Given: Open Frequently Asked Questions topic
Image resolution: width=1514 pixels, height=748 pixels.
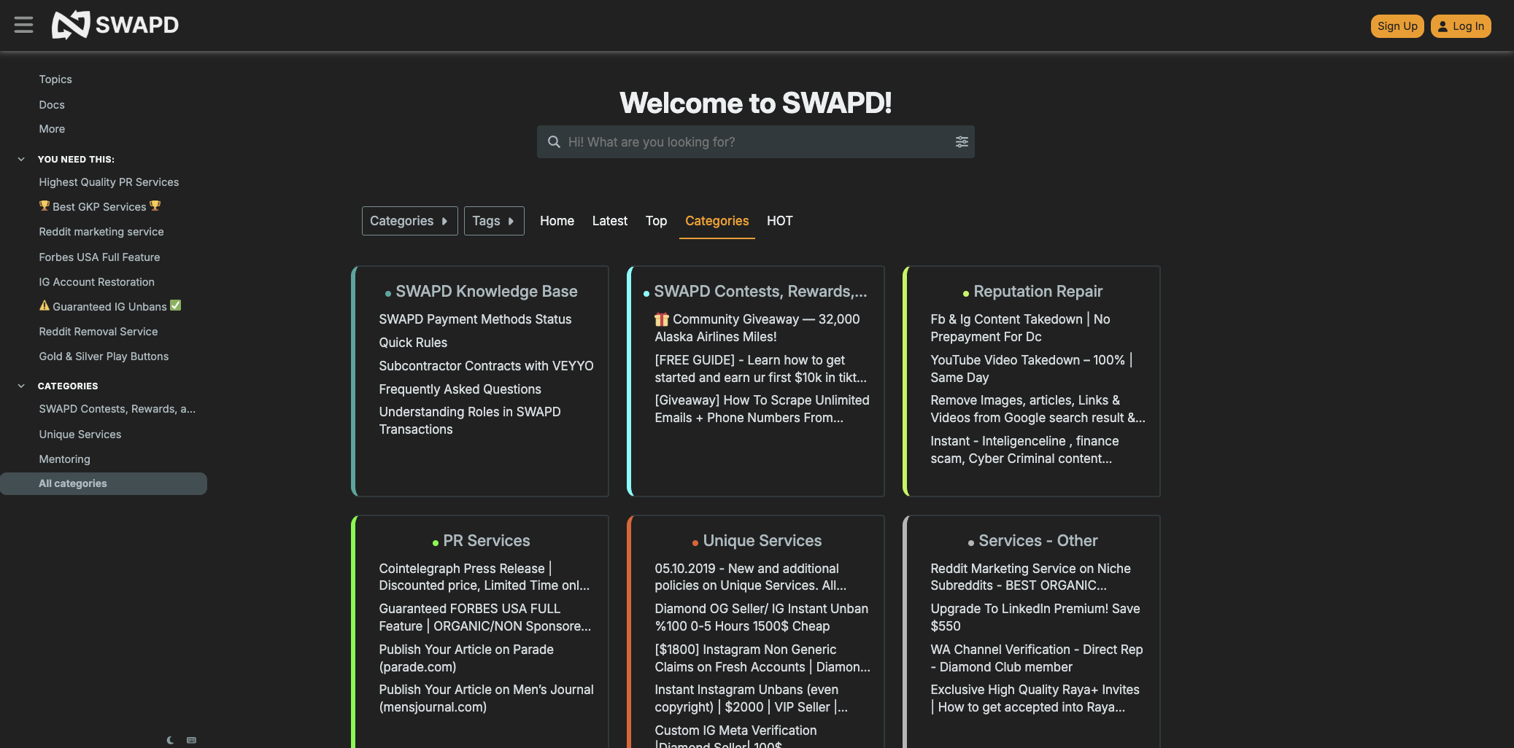Looking at the screenshot, I should tap(460, 389).
